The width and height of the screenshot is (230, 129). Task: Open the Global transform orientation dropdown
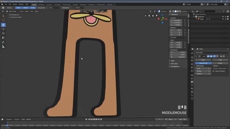coord(85,11)
